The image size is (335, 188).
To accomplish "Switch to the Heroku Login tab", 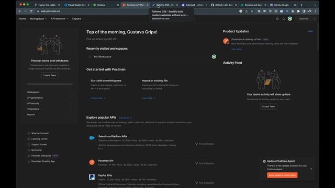I will click(x=283, y=5).
